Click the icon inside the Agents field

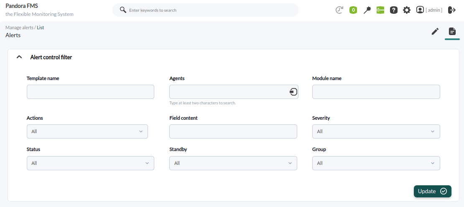[x=293, y=92]
